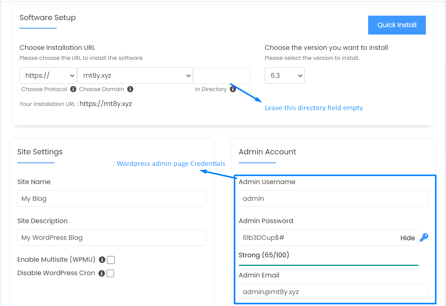This screenshot has height=306, width=446.
Task: Open the protocol dropdown showing https://
Action: [48, 75]
